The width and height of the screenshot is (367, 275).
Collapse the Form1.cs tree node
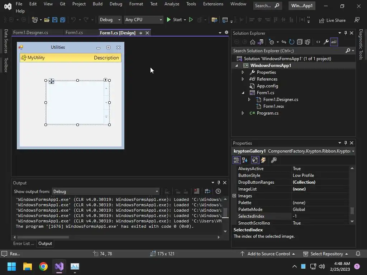243,93
